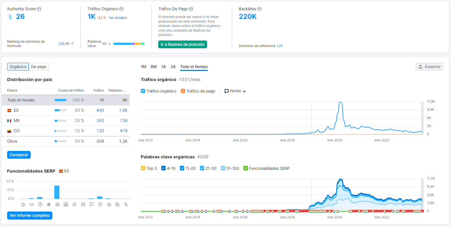
Task: Click the globe icon next to Backlinks
Action: 259,9
